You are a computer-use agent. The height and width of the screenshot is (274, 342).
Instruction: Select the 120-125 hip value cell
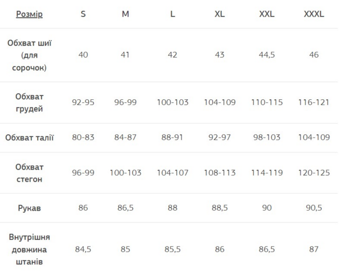[x=314, y=173]
